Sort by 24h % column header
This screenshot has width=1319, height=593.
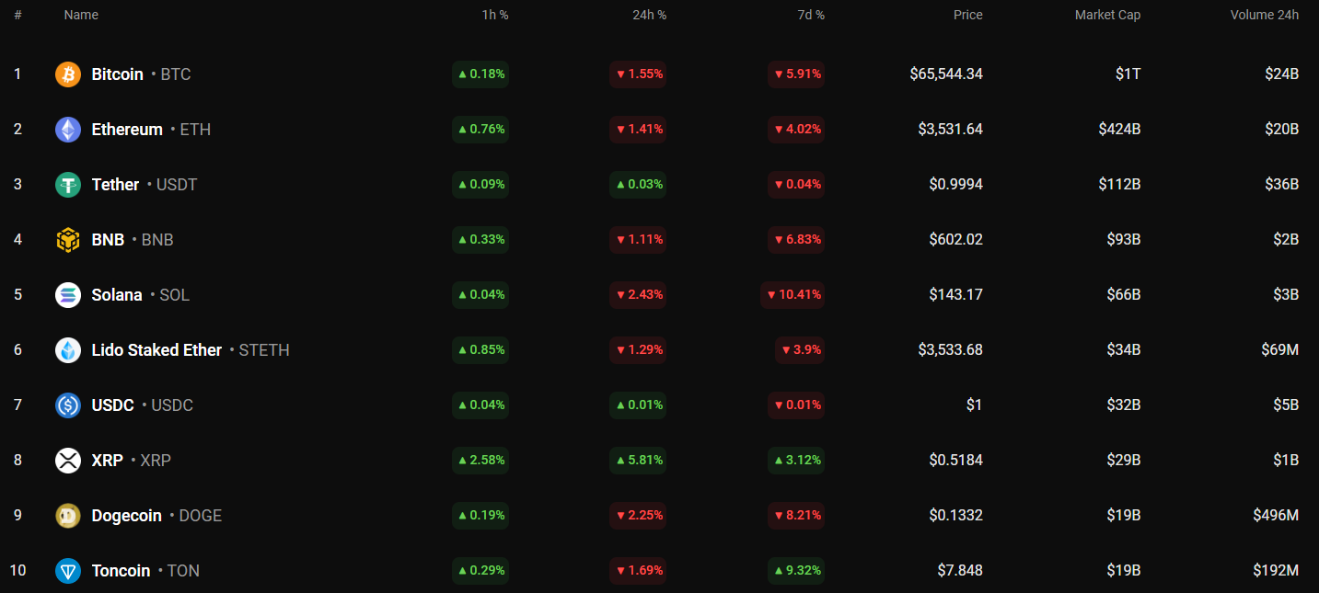(650, 15)
